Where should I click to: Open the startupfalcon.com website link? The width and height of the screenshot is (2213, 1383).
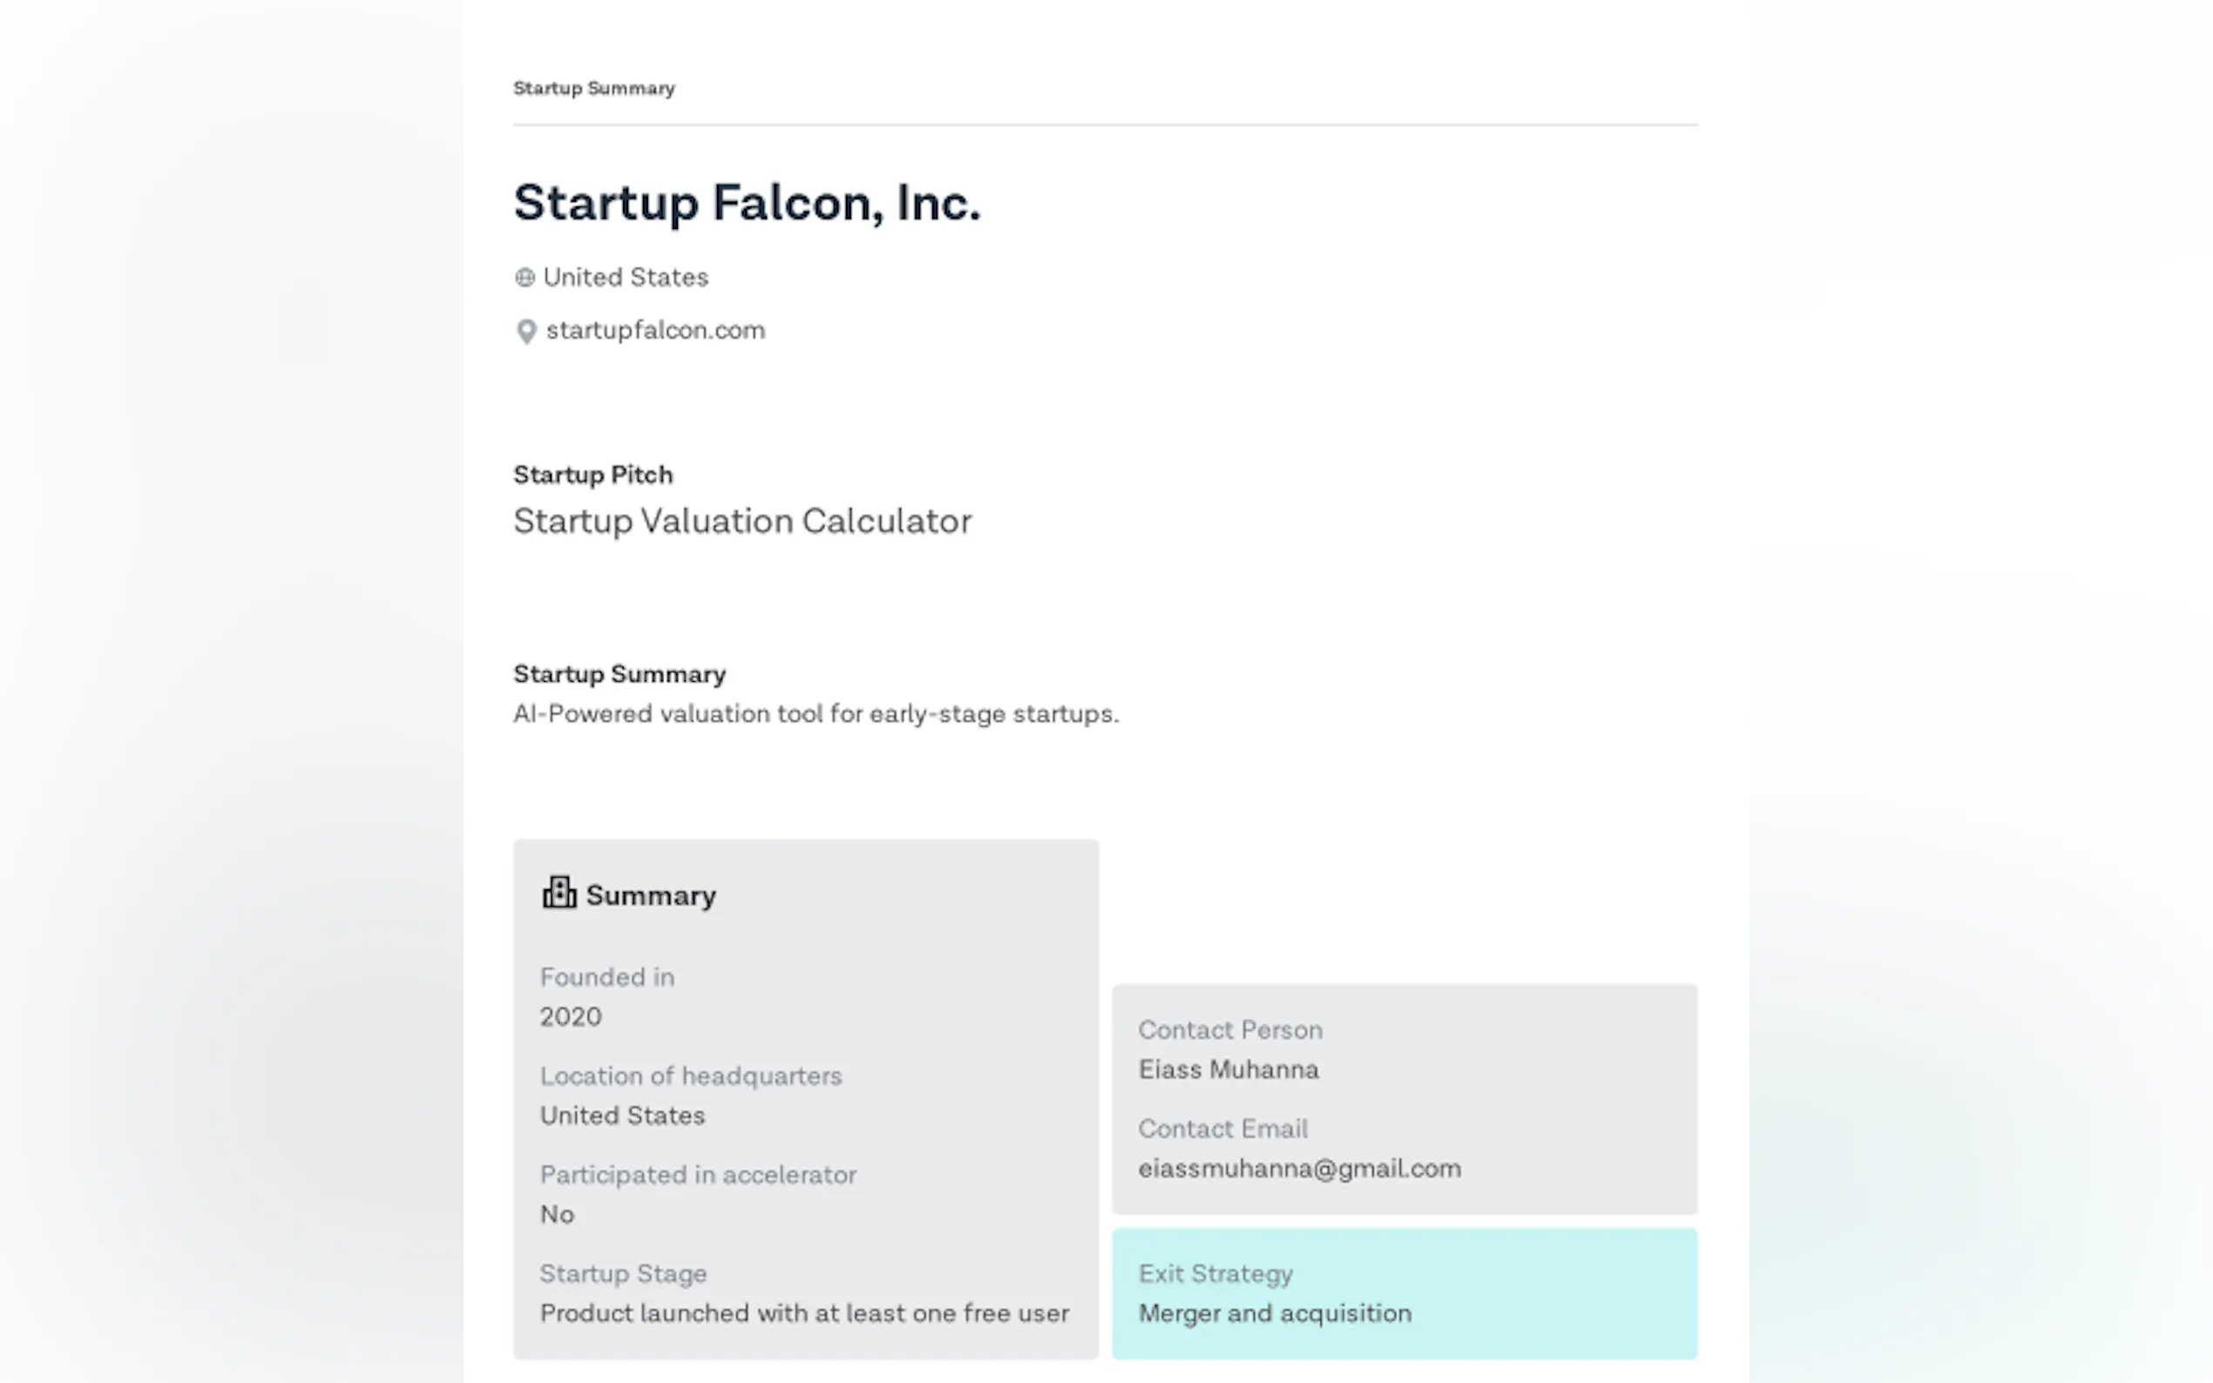point(655,330)
